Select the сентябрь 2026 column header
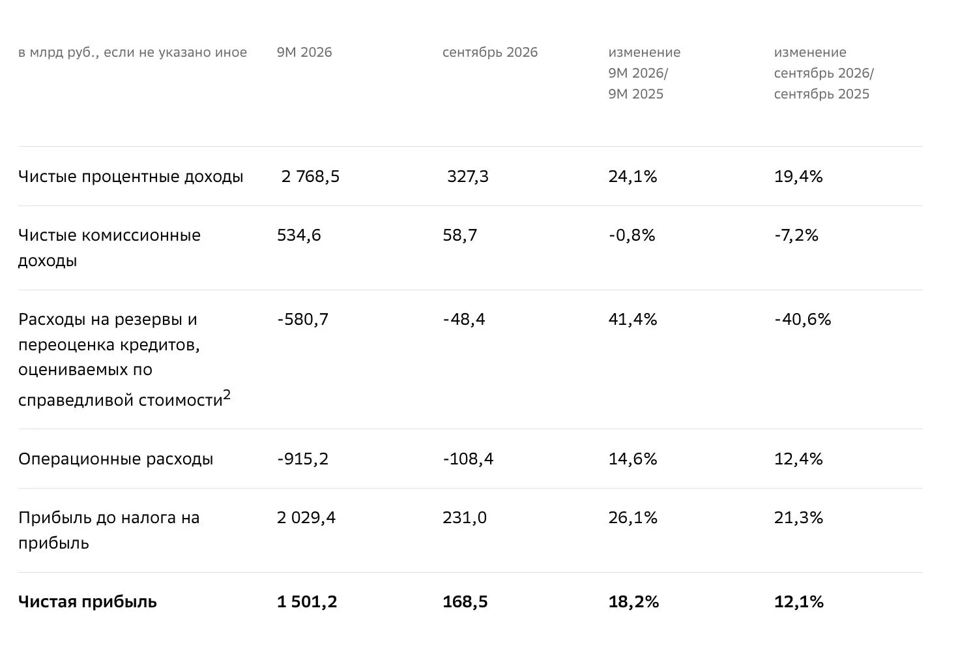Image resolution: width=958 pixels, height=651 pixels. (x=490, y=52)
